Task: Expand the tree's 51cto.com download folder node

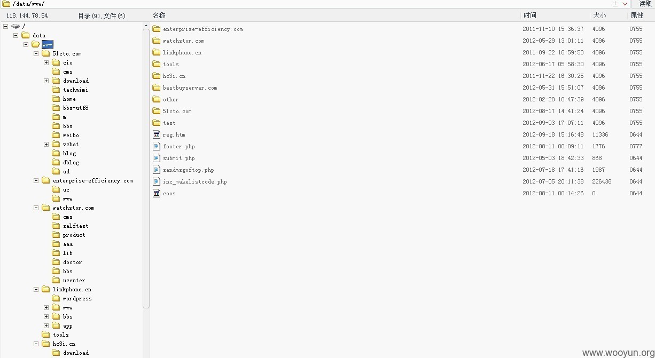Action: point(46,81)
